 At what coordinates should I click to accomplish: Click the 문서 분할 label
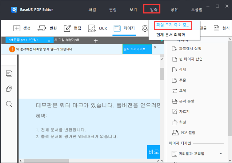(187, 101)
